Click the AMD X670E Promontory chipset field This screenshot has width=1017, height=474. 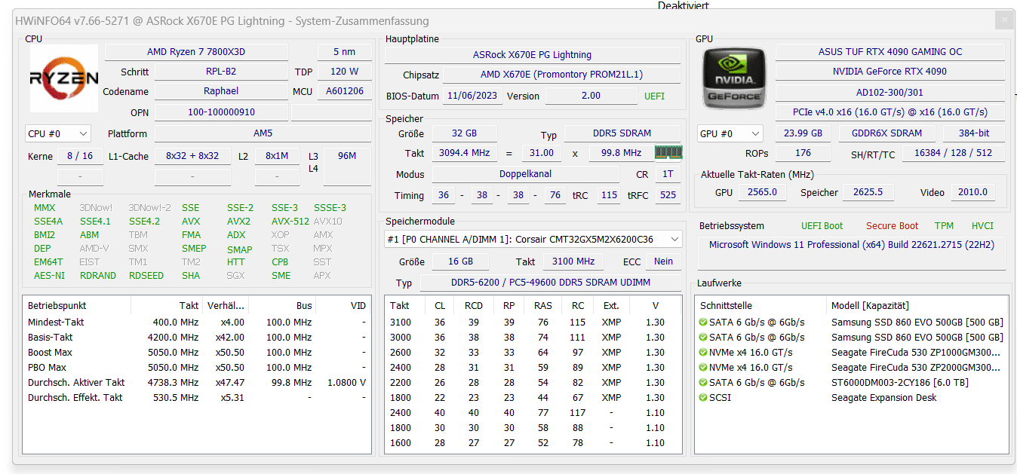561,75
